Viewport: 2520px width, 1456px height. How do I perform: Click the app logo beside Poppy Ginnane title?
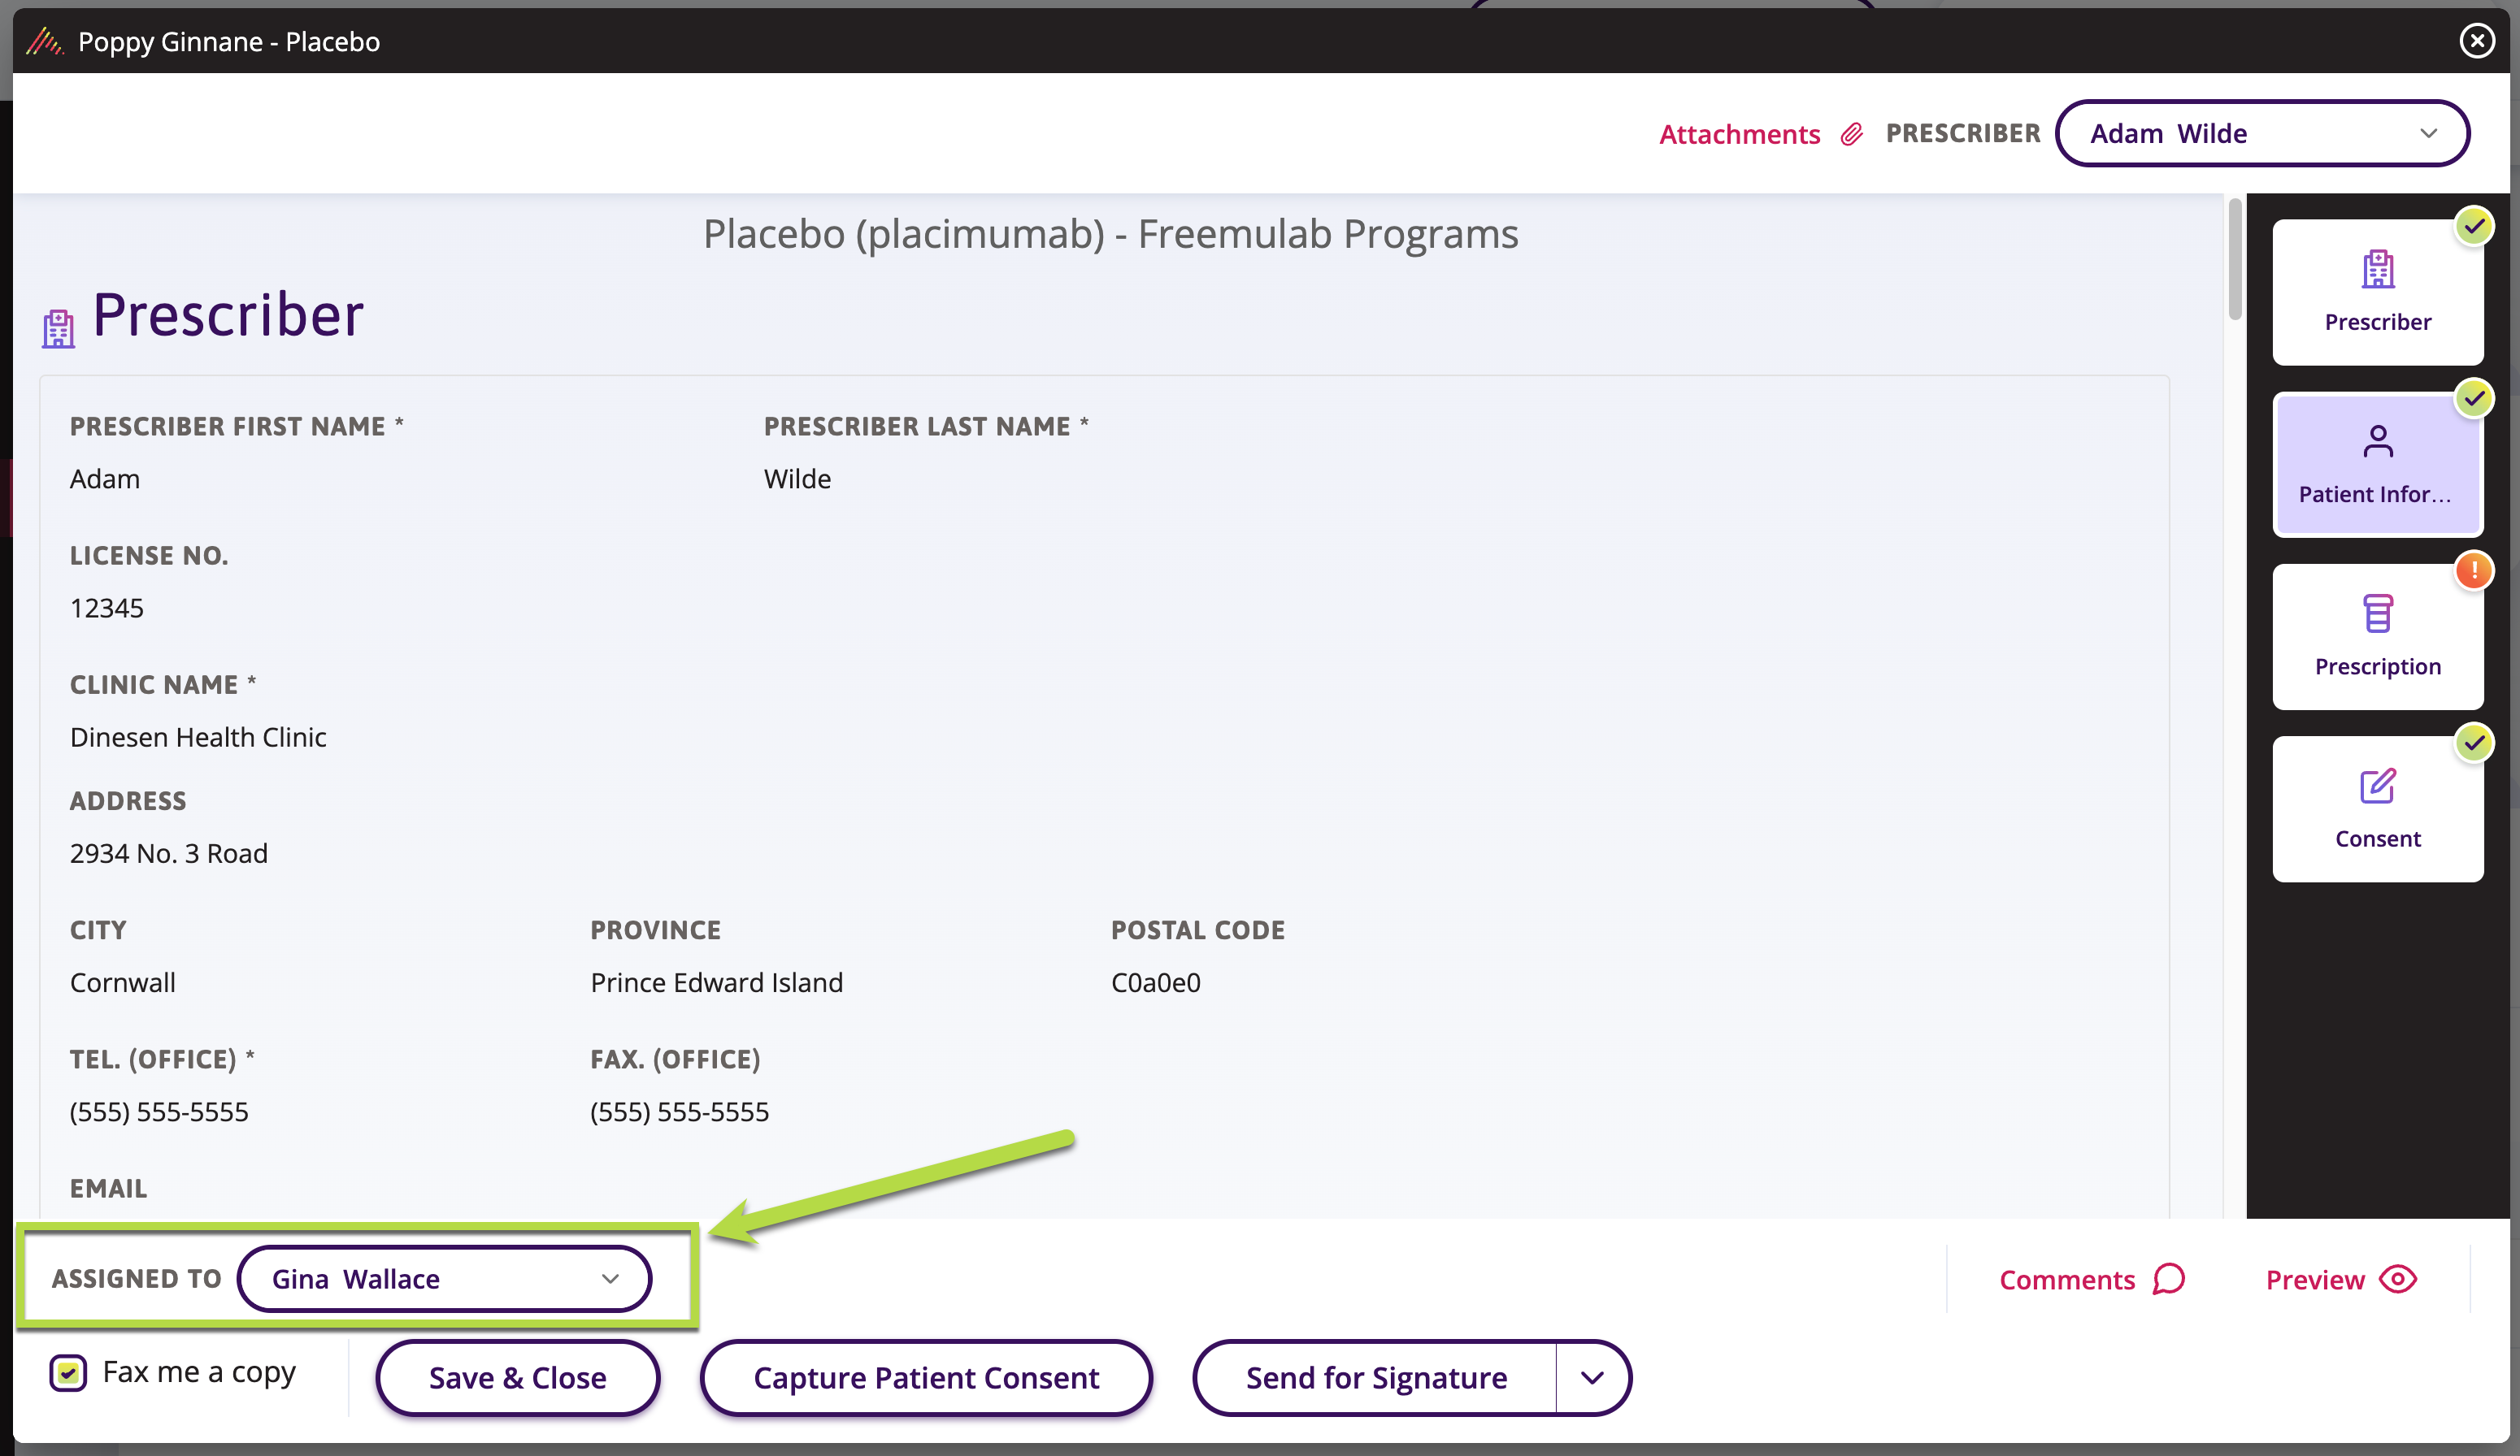[x=44, y=41]
